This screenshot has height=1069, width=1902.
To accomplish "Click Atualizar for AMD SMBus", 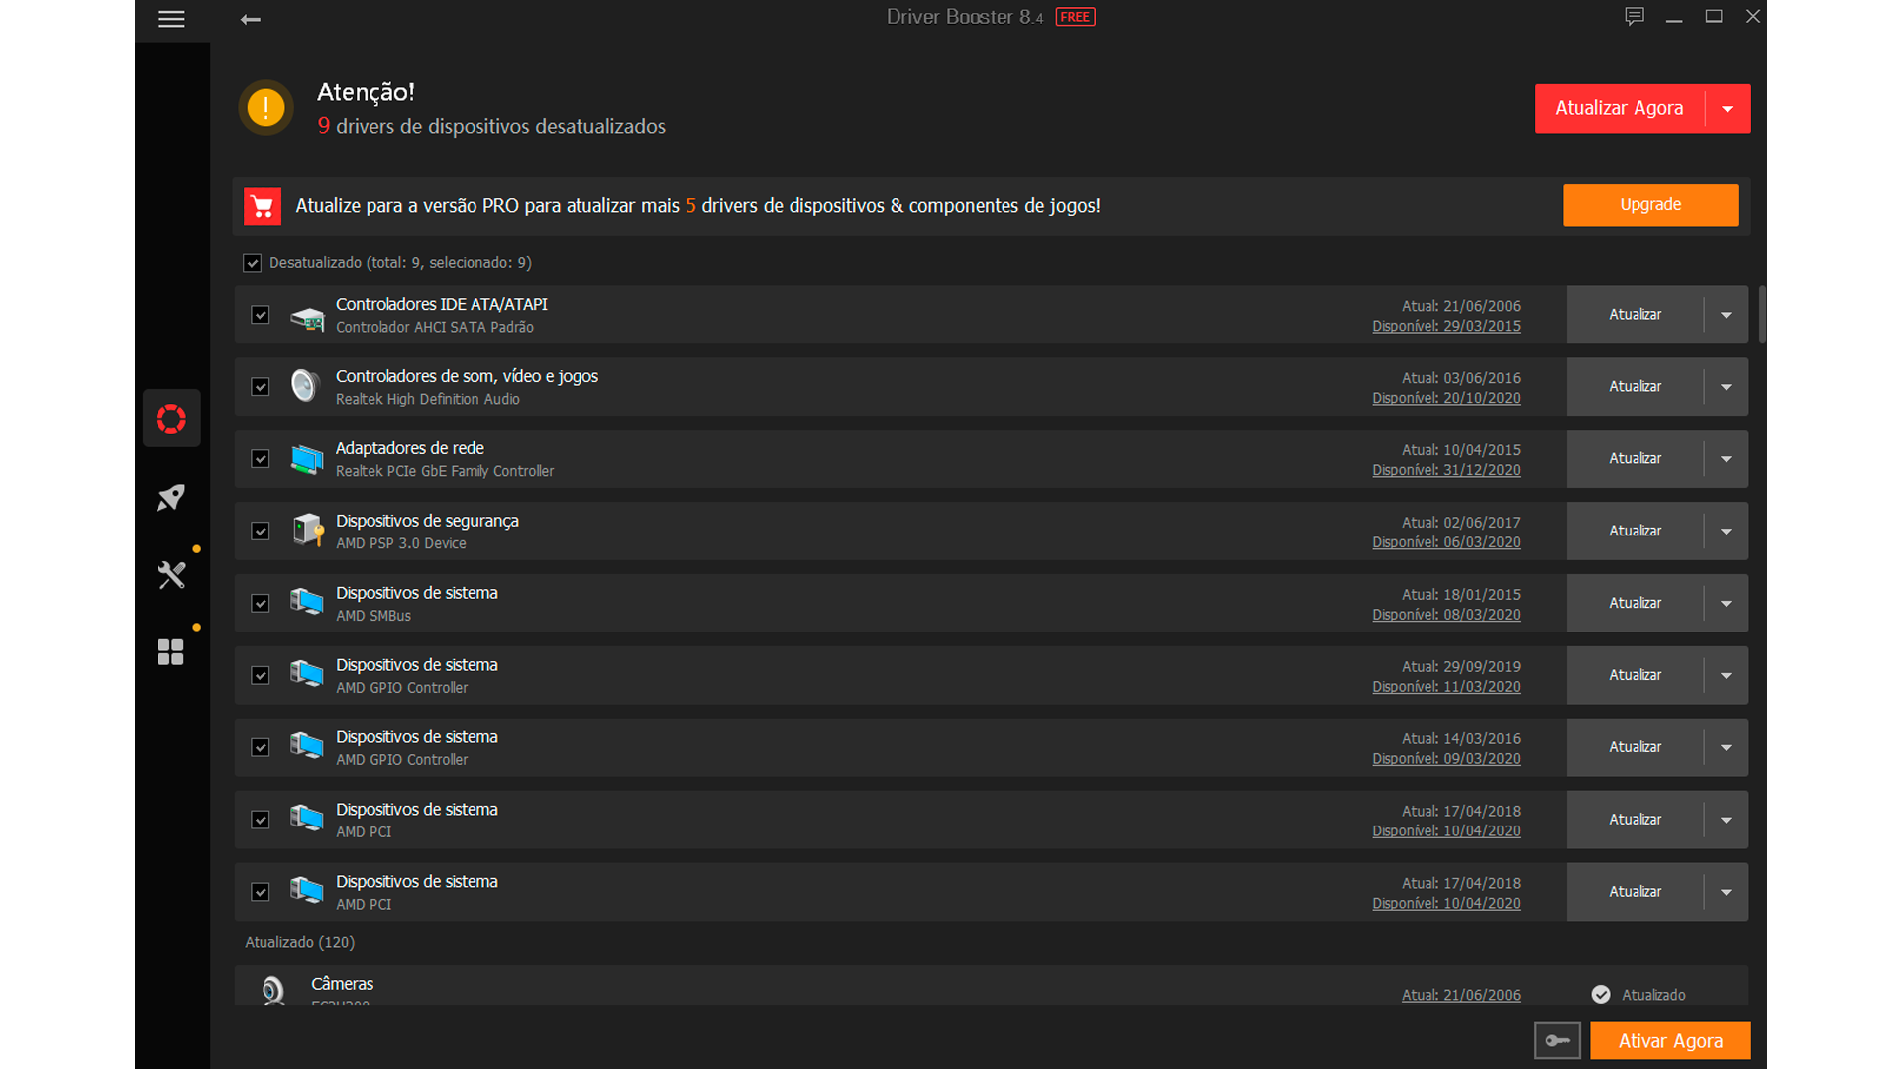I will [1635, 604].
